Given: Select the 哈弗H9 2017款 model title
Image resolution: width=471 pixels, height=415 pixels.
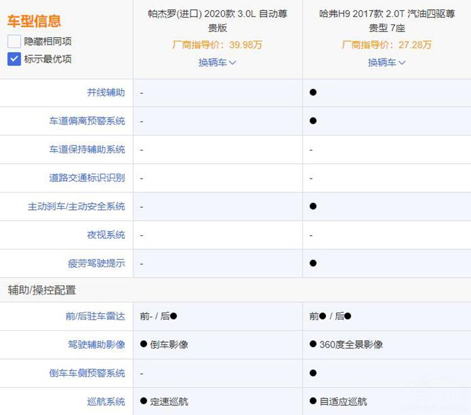Looking at the screenshot, I should pyautogui.click(x=387, y=21).
